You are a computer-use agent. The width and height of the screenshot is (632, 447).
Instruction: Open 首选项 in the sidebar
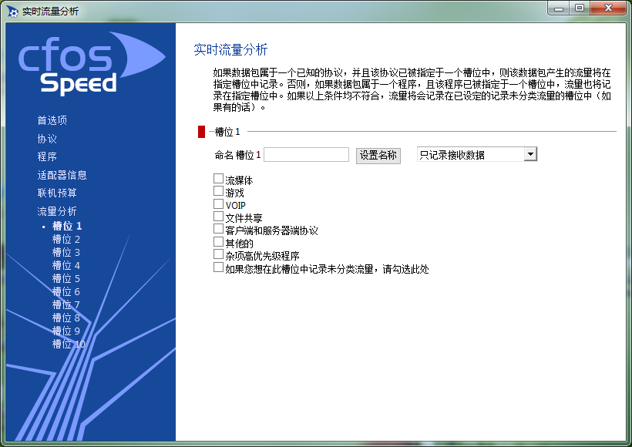click(52, 120)
